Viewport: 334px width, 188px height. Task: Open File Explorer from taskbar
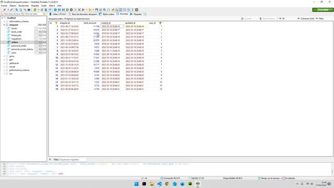(x=152, y=184)
